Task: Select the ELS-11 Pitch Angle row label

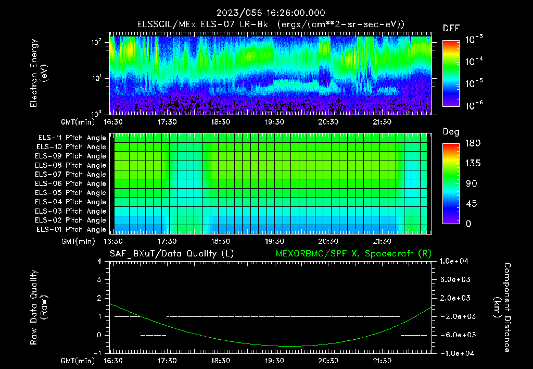Action: point(72,138)
